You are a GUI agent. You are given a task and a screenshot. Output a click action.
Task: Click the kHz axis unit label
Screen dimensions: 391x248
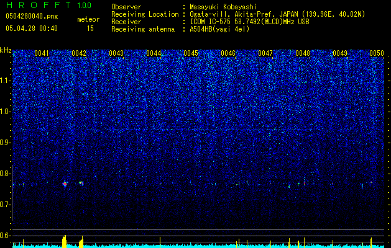pyautogui.click(x=6, y=50)
